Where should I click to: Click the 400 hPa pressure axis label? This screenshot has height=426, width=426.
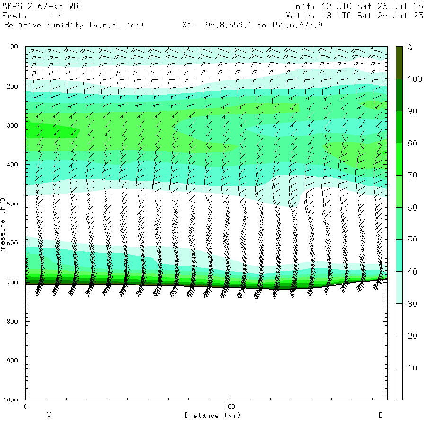point(12,165)
